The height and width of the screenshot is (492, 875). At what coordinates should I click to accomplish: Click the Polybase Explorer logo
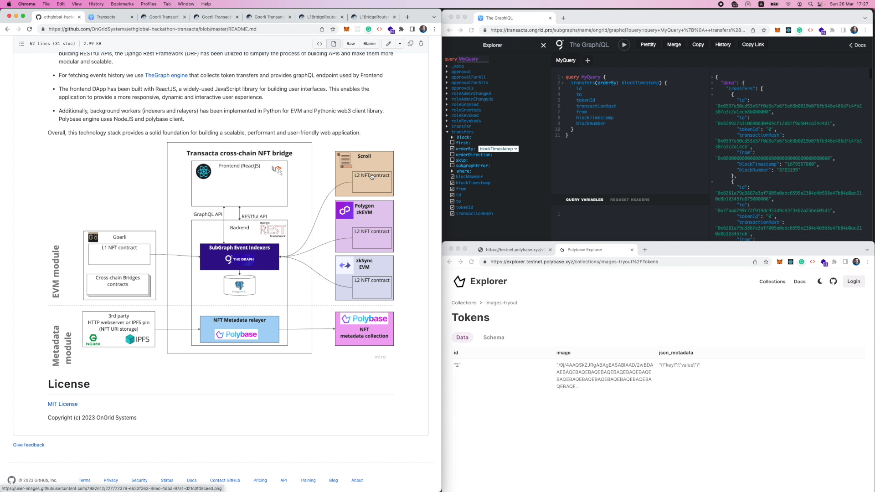click(480, 282)
